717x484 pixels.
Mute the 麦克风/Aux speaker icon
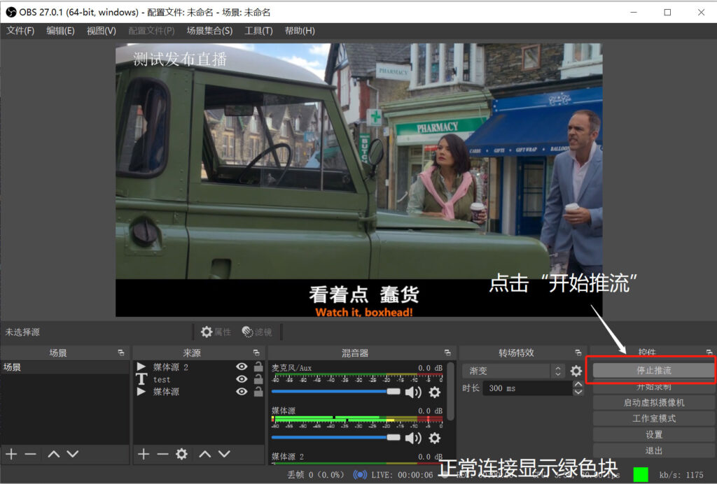[x=413, y=392]
